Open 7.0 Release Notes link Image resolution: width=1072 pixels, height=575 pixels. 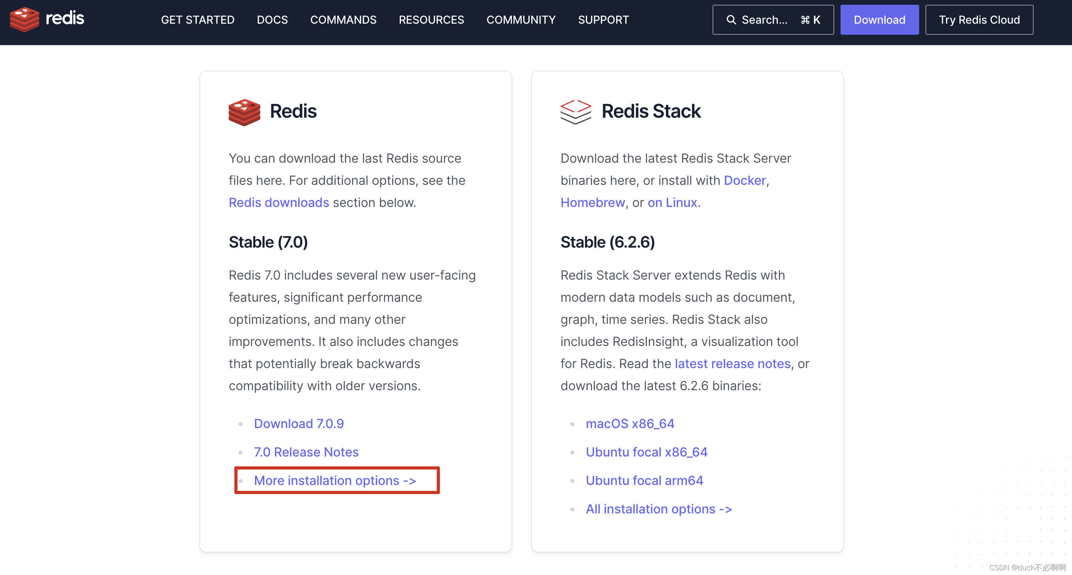(x=306, y=451)
